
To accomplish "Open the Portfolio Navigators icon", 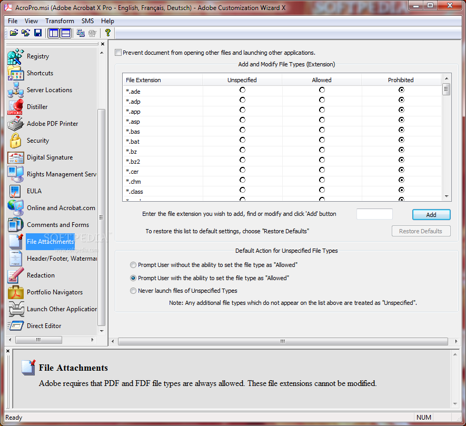I will pos(15,292).
